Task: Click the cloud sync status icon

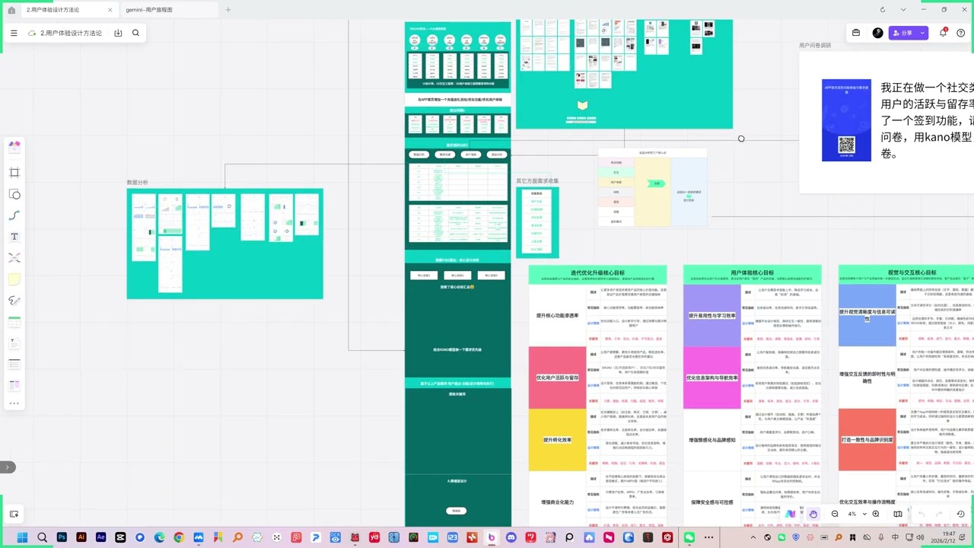Action: (x=33, y=33)
